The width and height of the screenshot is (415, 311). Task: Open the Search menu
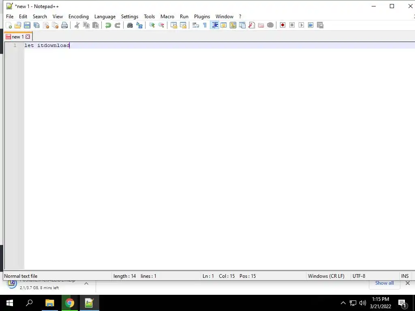[x=40, y=16]
